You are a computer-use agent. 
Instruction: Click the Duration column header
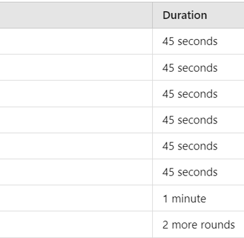[x=198, y=15]
